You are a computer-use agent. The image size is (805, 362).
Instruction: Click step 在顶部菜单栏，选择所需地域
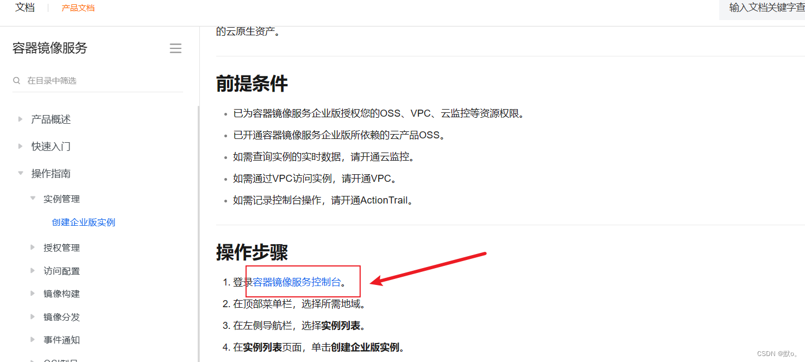[299, 304]
